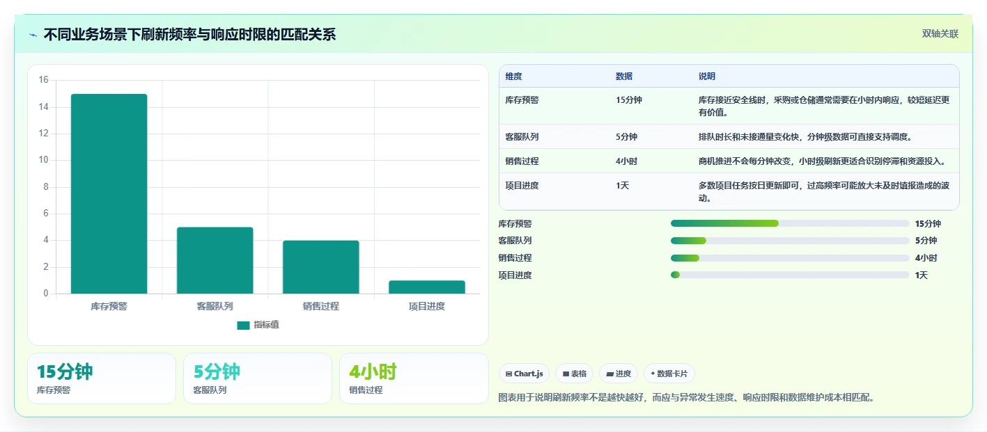Click the 10 value on y-axis

(43, 160)
